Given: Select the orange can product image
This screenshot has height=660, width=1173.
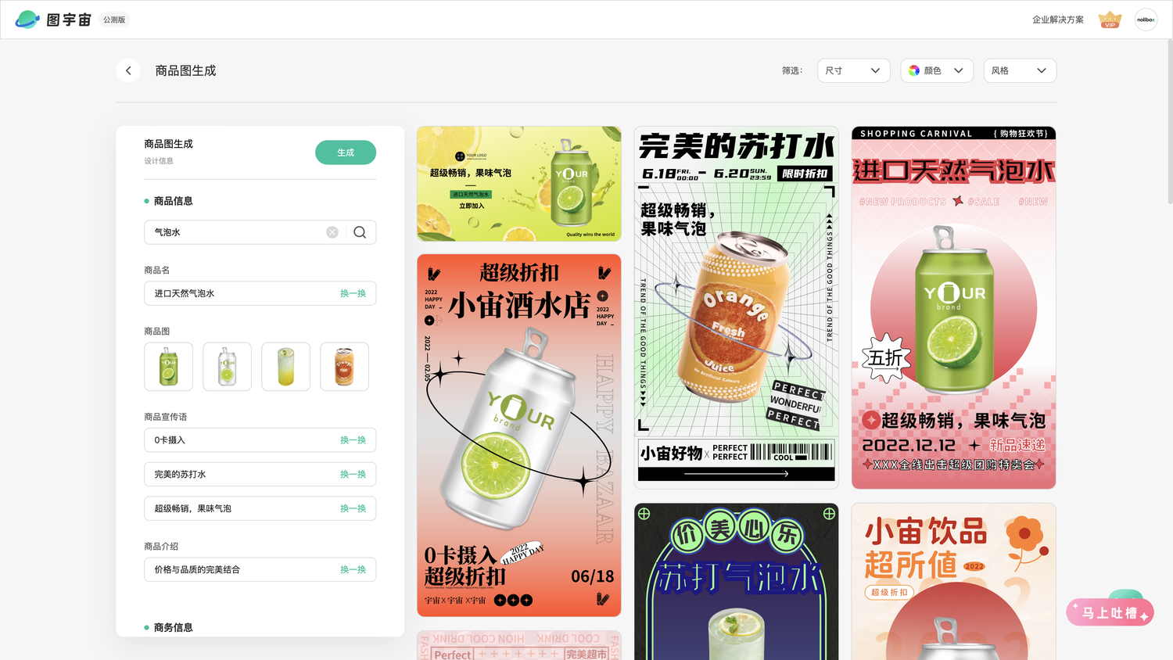Looking at the screenshot, I should (344, 367).
